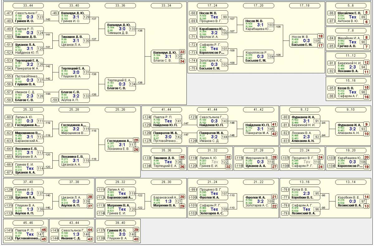Select match number 145 box
The height and width of the screenshot is (246, 374).
(x=271, y=129)
